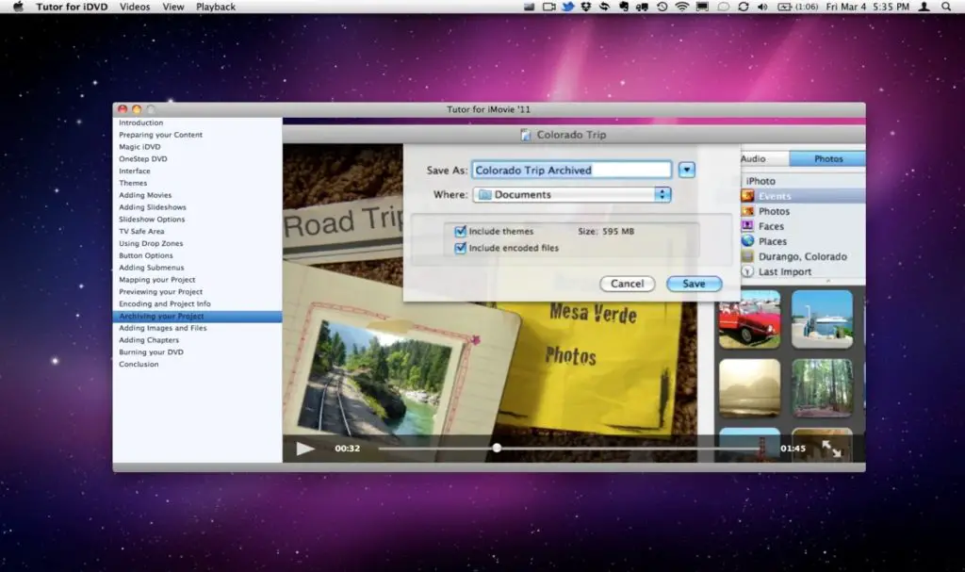The height and width of the screenshot is (572, 965).
Task: Expand the save dialog with the arrow button
Action: (x=687, y=170)
